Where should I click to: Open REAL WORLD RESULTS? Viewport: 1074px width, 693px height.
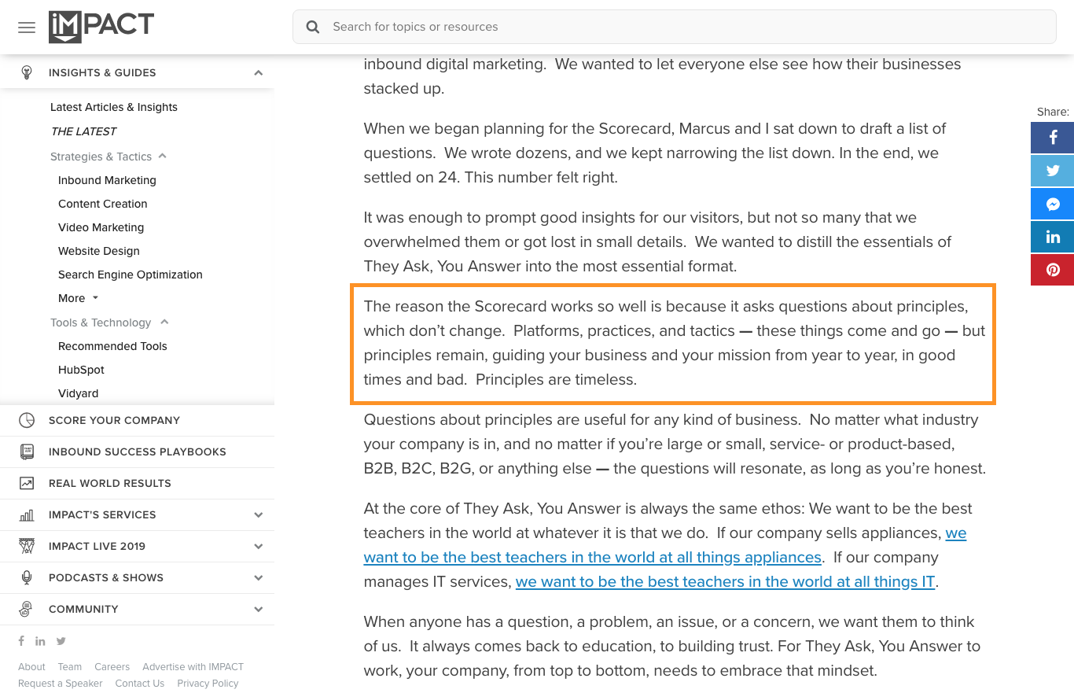[110, 483]
